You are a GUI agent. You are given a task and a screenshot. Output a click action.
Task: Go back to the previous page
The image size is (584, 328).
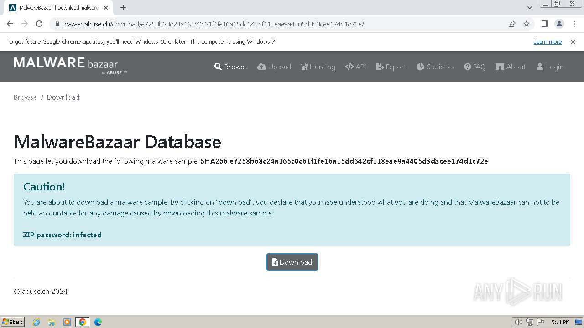(x=10, y=24)
